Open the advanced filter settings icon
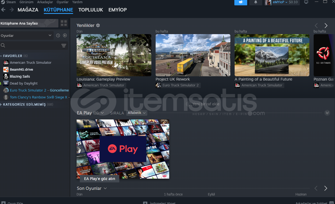The image size is (335, 204). (64, 46)
